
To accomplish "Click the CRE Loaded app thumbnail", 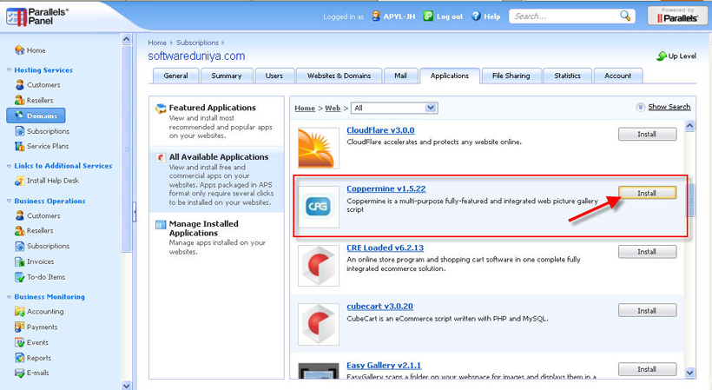I will (x=319, y=266).
